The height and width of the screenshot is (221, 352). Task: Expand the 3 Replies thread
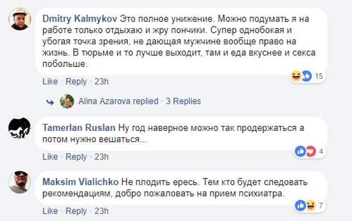[183, 101]
